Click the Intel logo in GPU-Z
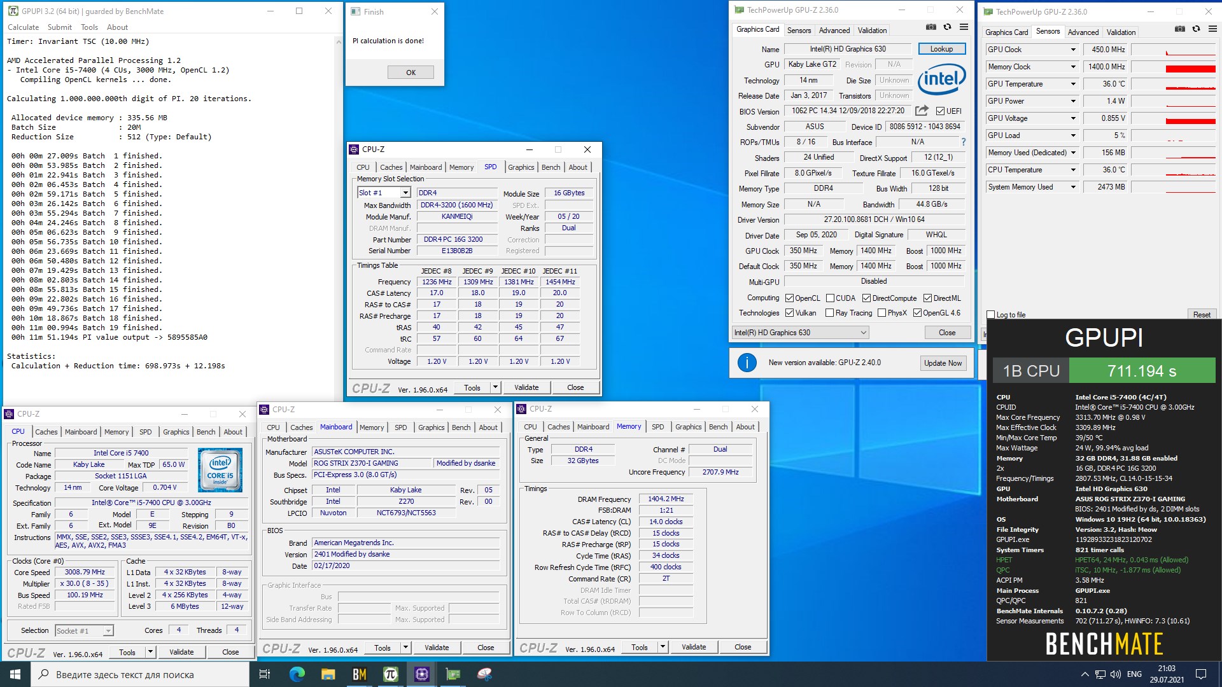The width and height of the screenshot is (1222, 687). point(941,79)
